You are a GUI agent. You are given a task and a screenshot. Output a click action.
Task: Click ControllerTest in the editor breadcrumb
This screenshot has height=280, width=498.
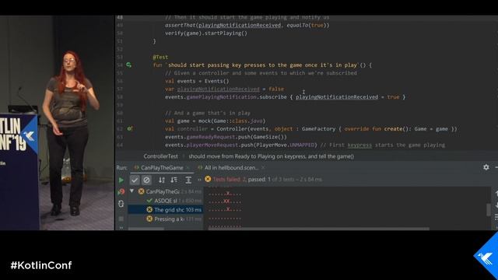point(161,156)
